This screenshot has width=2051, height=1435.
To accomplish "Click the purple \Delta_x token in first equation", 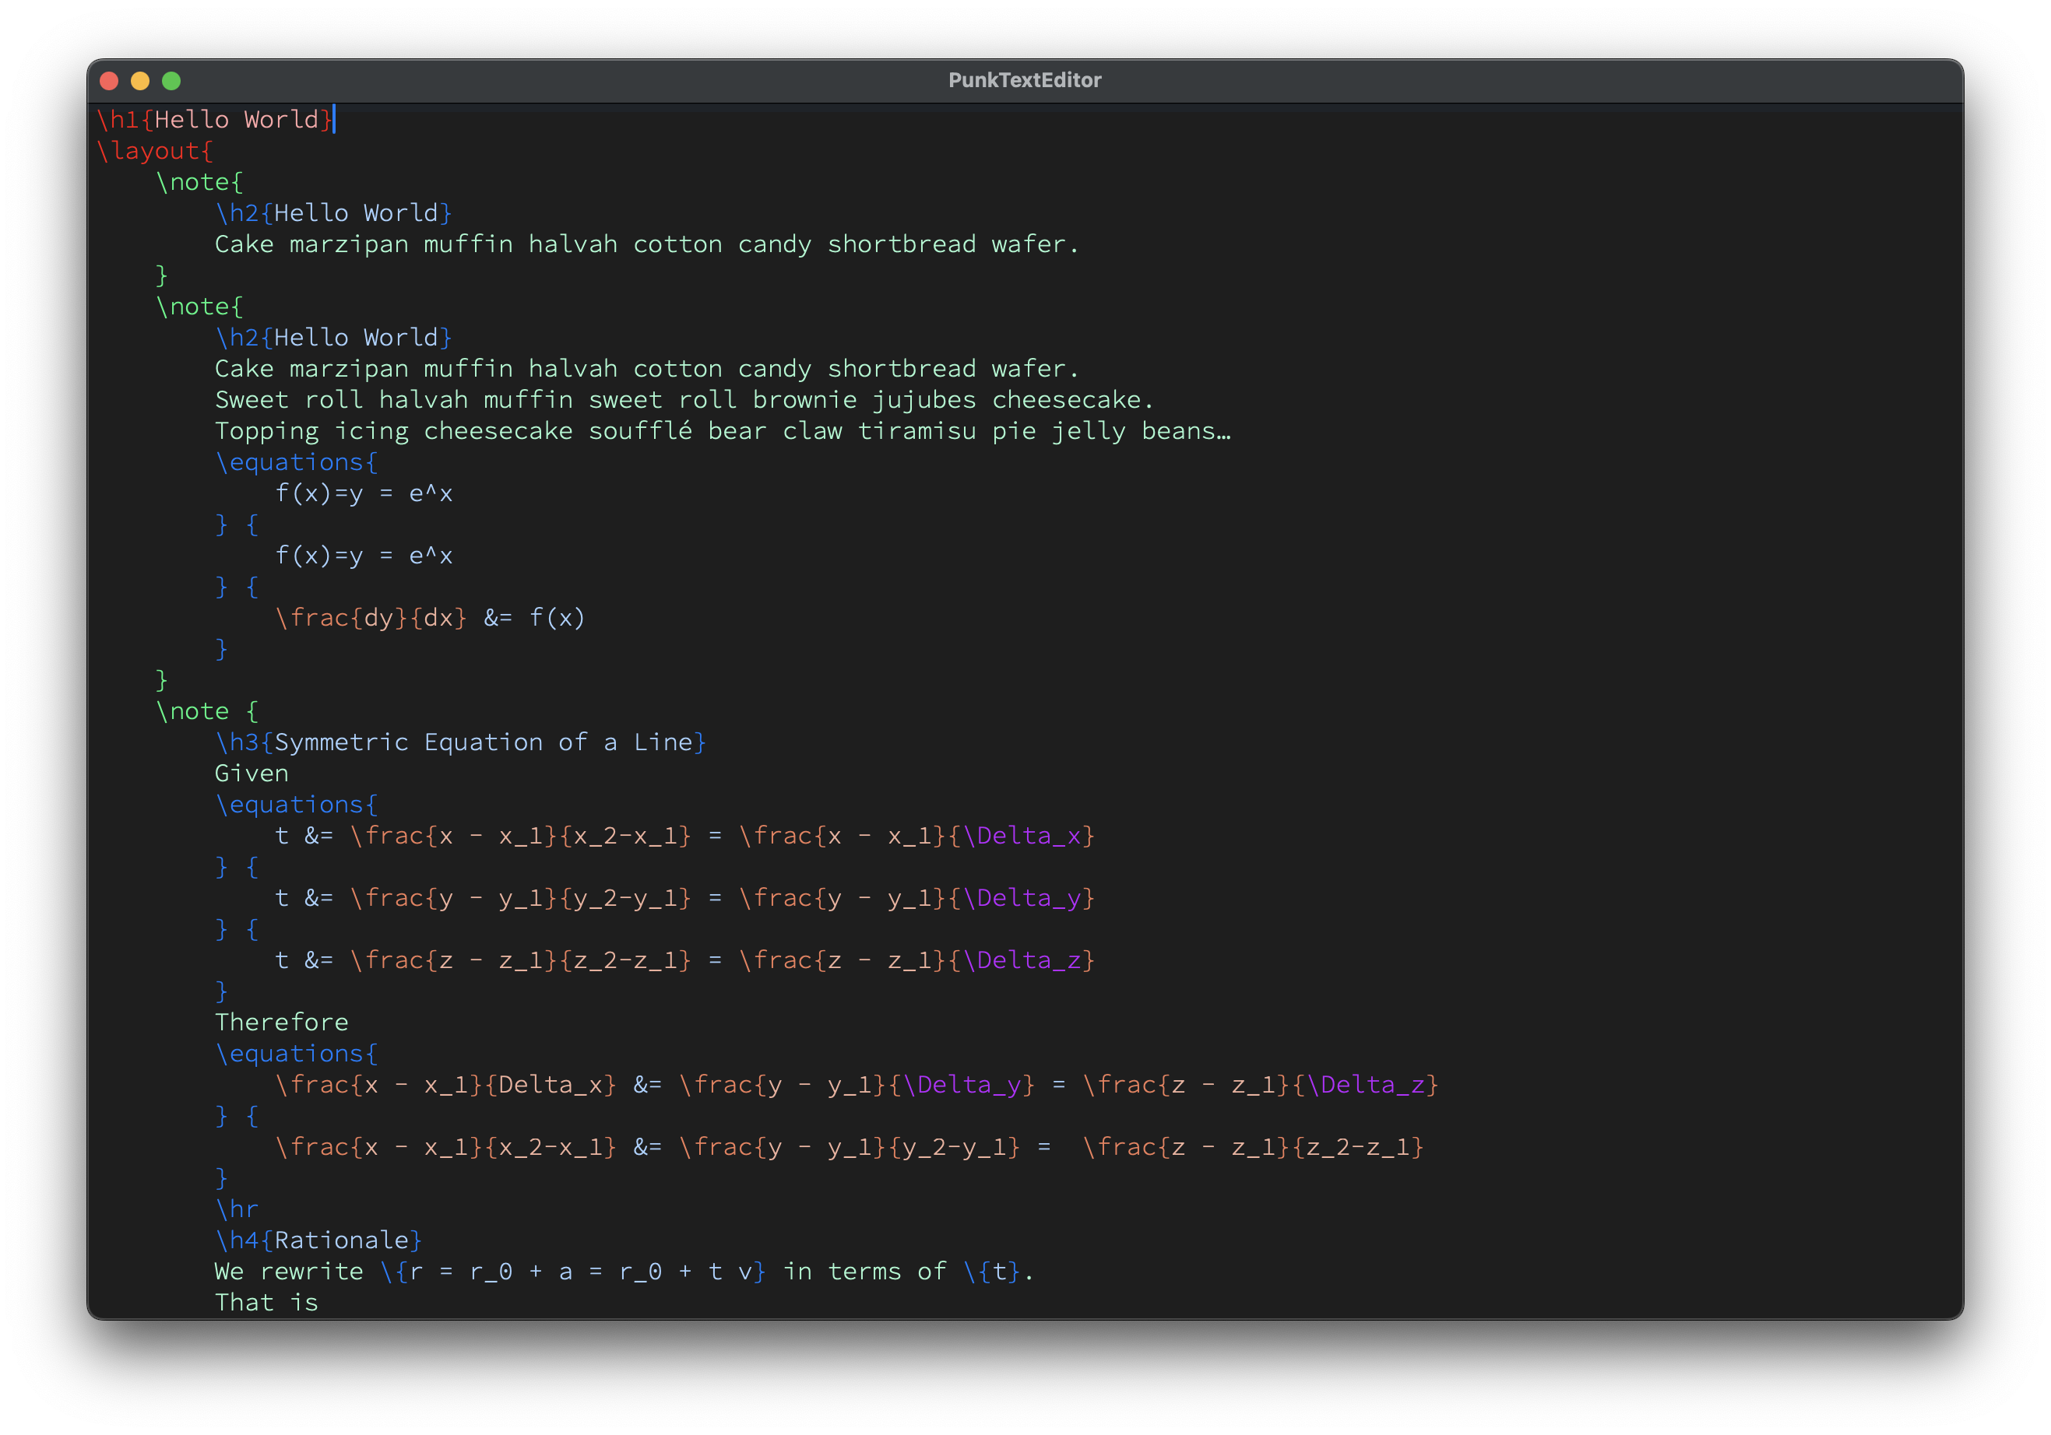I will point(1022,836).
